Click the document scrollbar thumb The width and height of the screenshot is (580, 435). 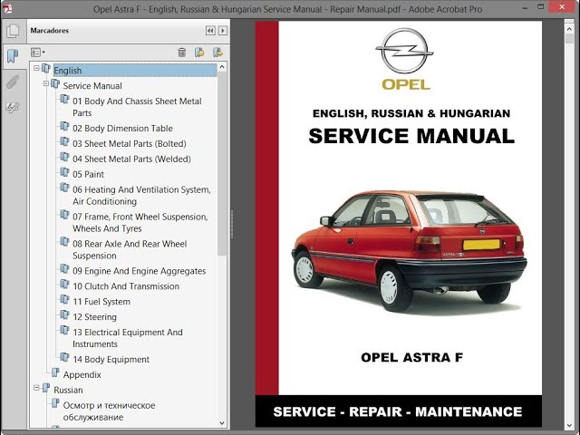click(569, 38)
